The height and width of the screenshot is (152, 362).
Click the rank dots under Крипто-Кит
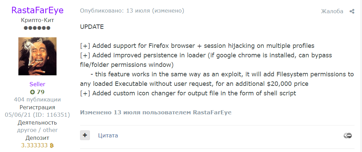37,28
